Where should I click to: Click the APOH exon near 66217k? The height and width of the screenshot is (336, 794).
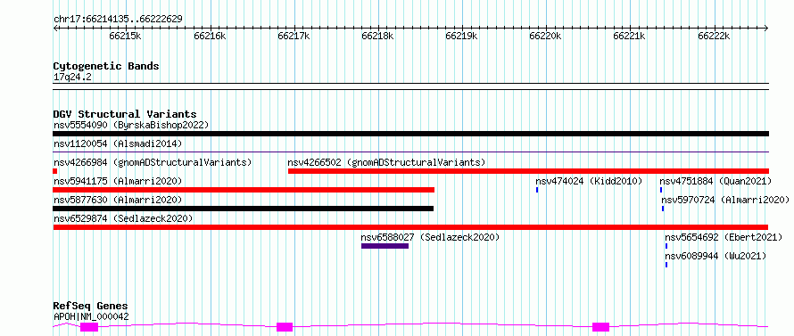point(285,327)
